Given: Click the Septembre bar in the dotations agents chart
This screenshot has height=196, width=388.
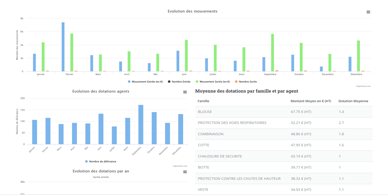Looking at the screenshot, I should click(x=141, y=125).
